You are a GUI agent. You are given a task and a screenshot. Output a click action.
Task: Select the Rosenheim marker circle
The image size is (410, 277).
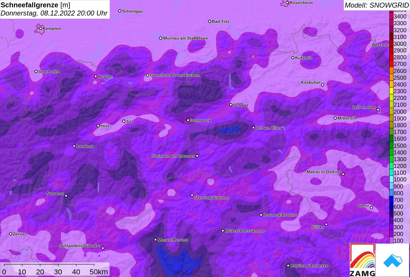pos(287,3)
